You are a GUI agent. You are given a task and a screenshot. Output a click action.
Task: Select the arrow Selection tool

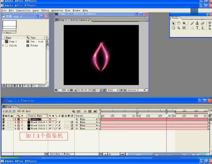174,23
